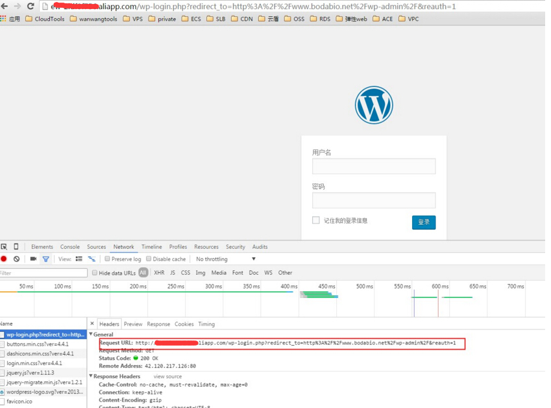Collapse the Response Headers section
This screenshot has width=551, height=408.
[91, 376]
